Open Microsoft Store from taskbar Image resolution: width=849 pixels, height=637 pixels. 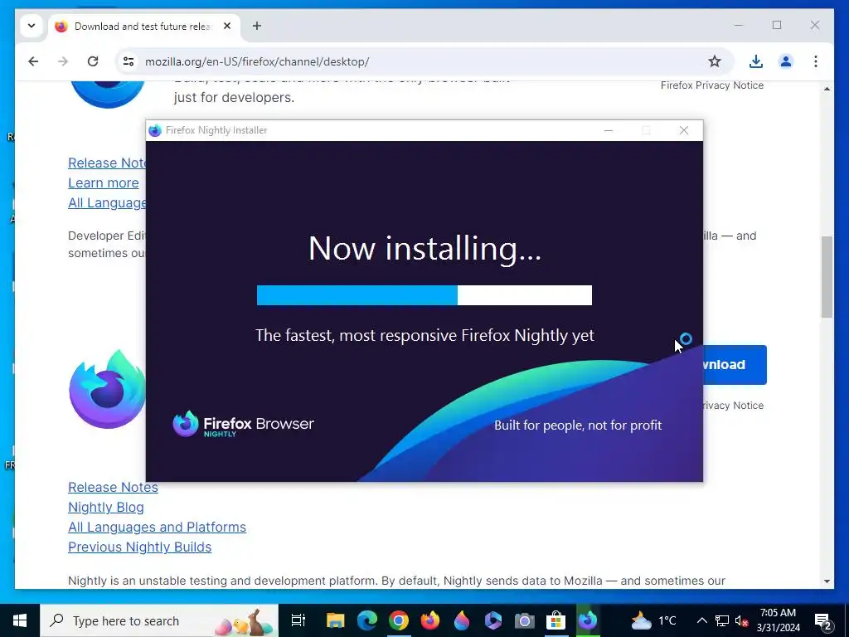click(555, 620)
